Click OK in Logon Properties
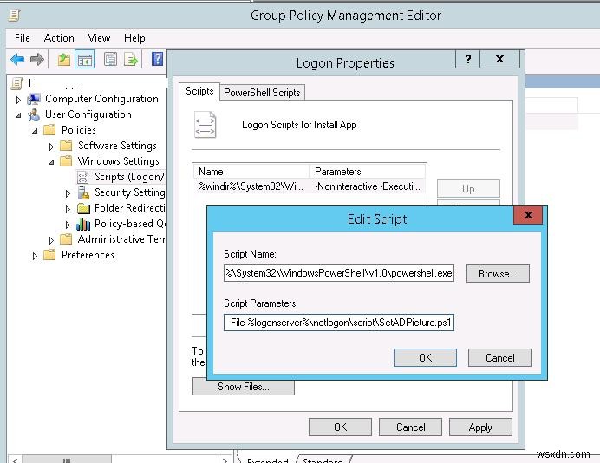Screen dimensions: 600x463 [x=340, y=427]
